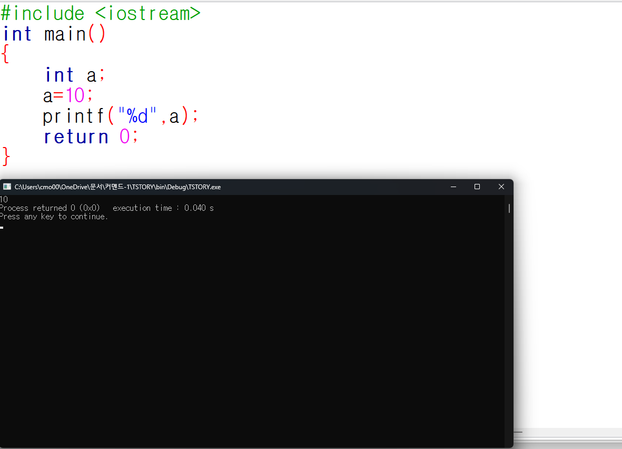Click the console title bar path text
The image size is (622, 449).
tap(117, 187)
